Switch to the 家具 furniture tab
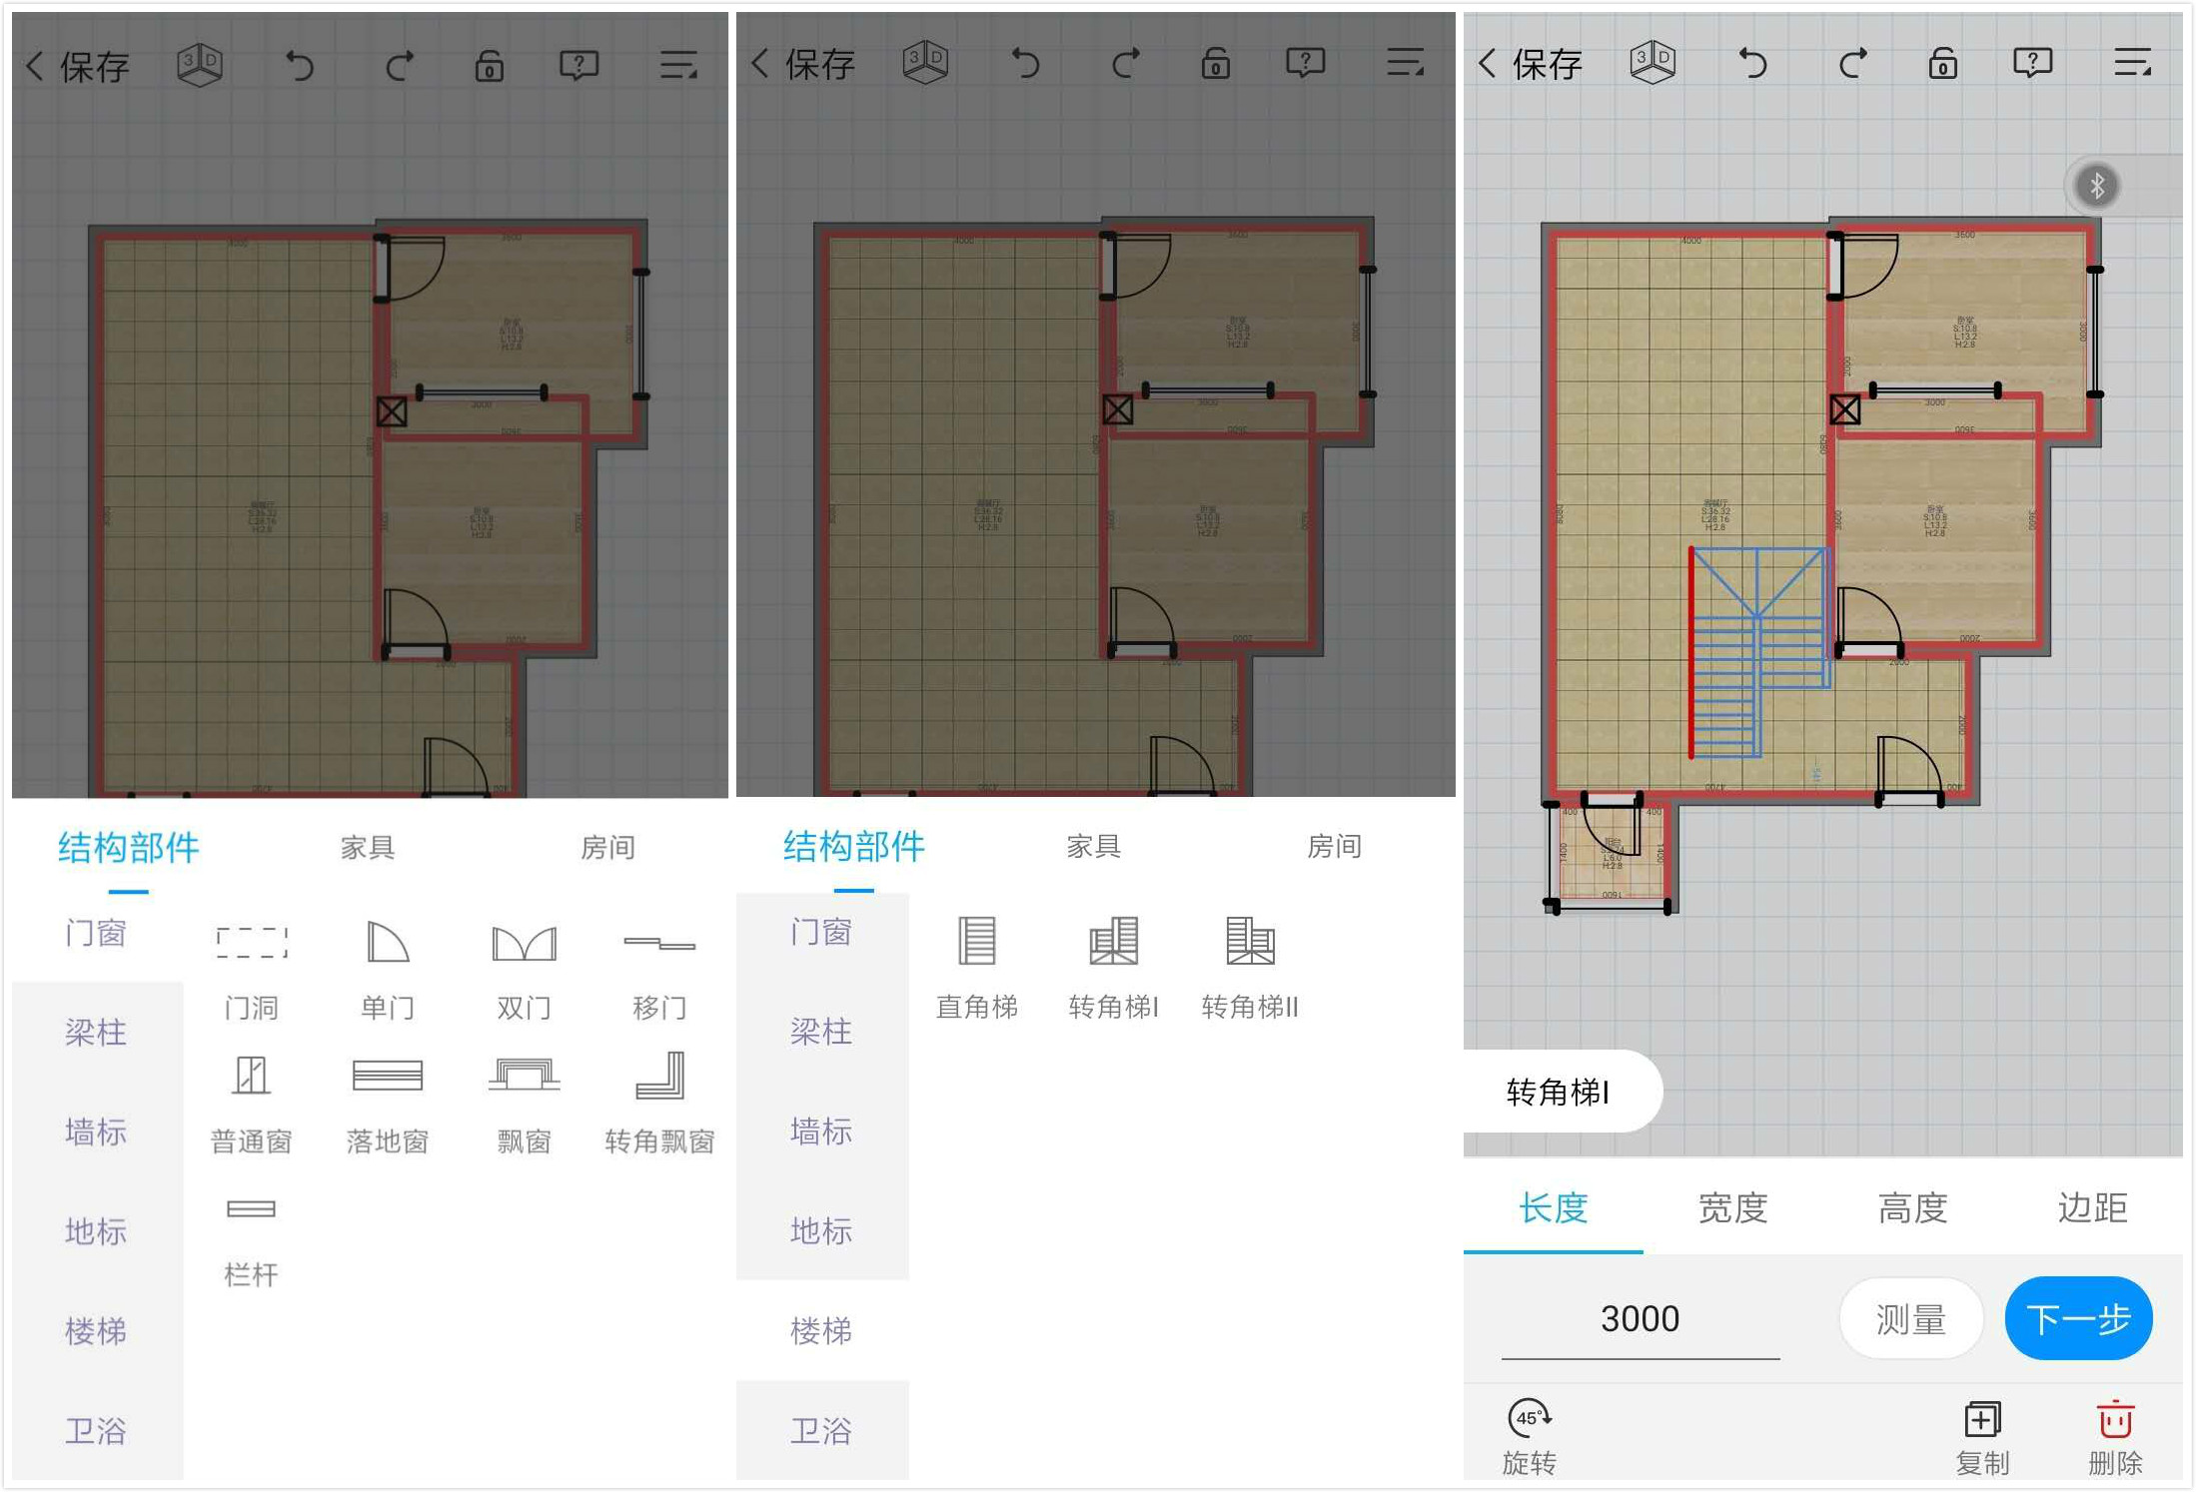 367,846
